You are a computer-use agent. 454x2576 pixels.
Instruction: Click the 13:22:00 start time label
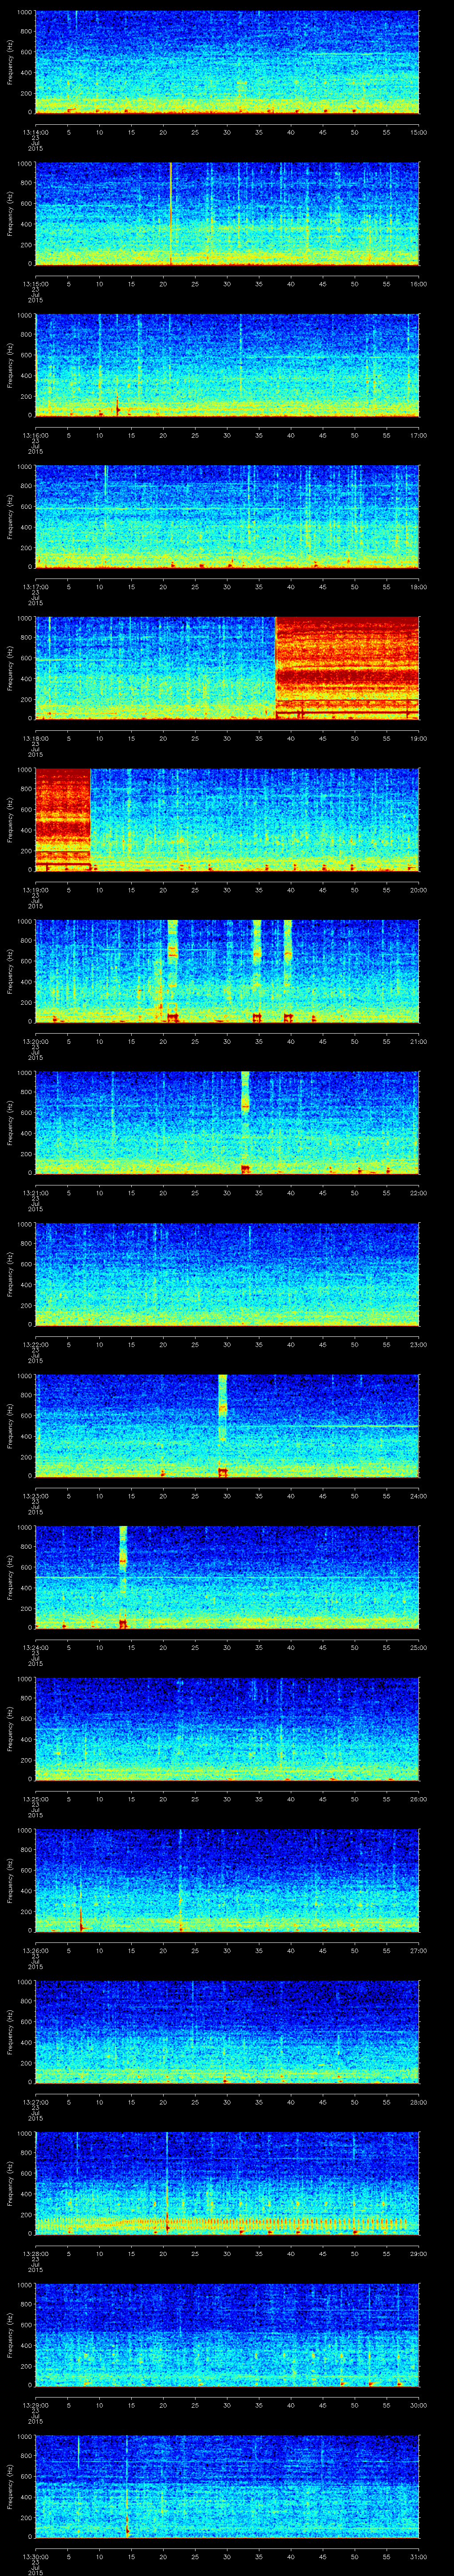(35, 1344)
